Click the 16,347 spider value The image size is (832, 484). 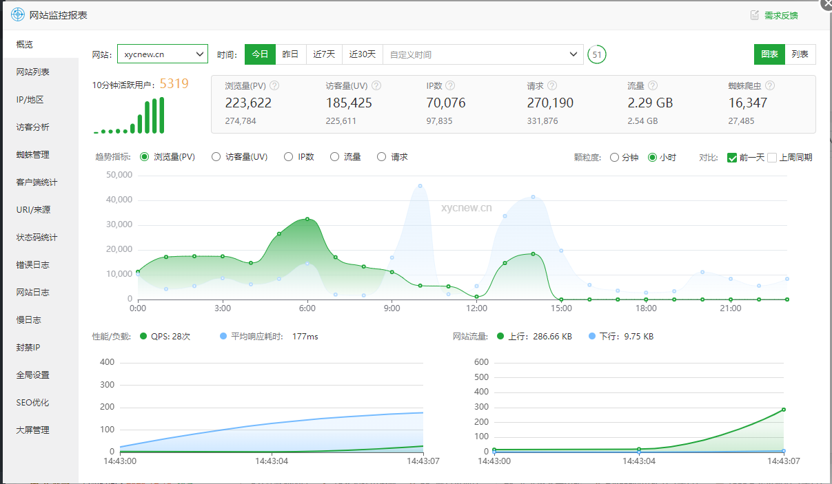748,103
